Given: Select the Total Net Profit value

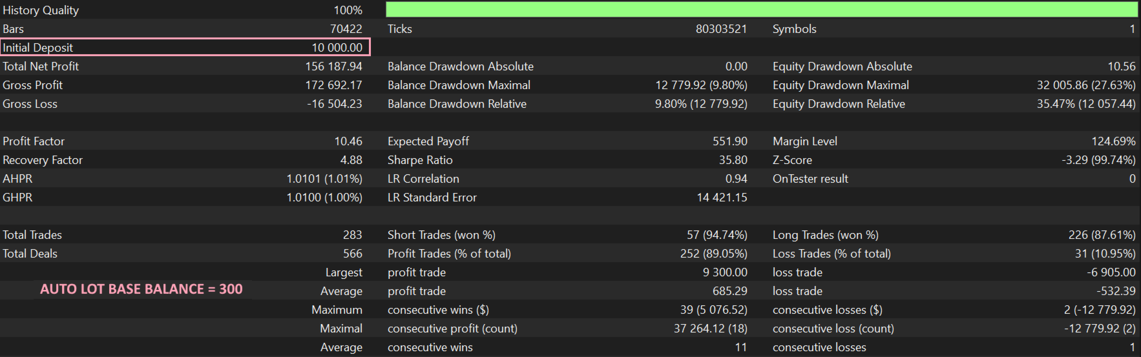Looking at the screenshot, I should 333,66.
